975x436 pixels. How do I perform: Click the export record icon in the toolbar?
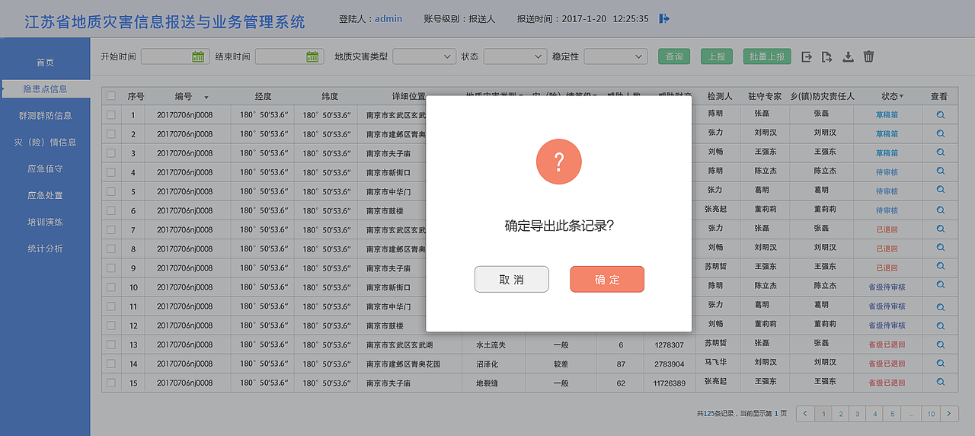click(x=807, y=56)
